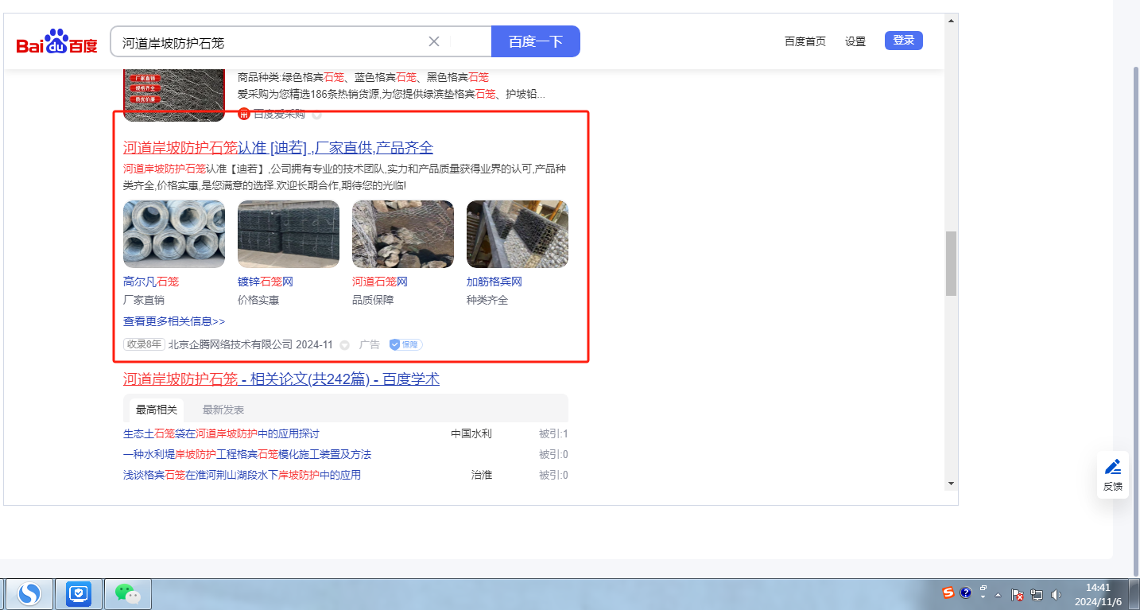1140x610 pixels.
Task: Open the 镀锌石笼网 link
Action: 266,282
